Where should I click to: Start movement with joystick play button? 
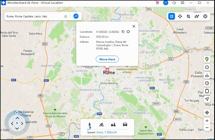[x=17, y=123]
